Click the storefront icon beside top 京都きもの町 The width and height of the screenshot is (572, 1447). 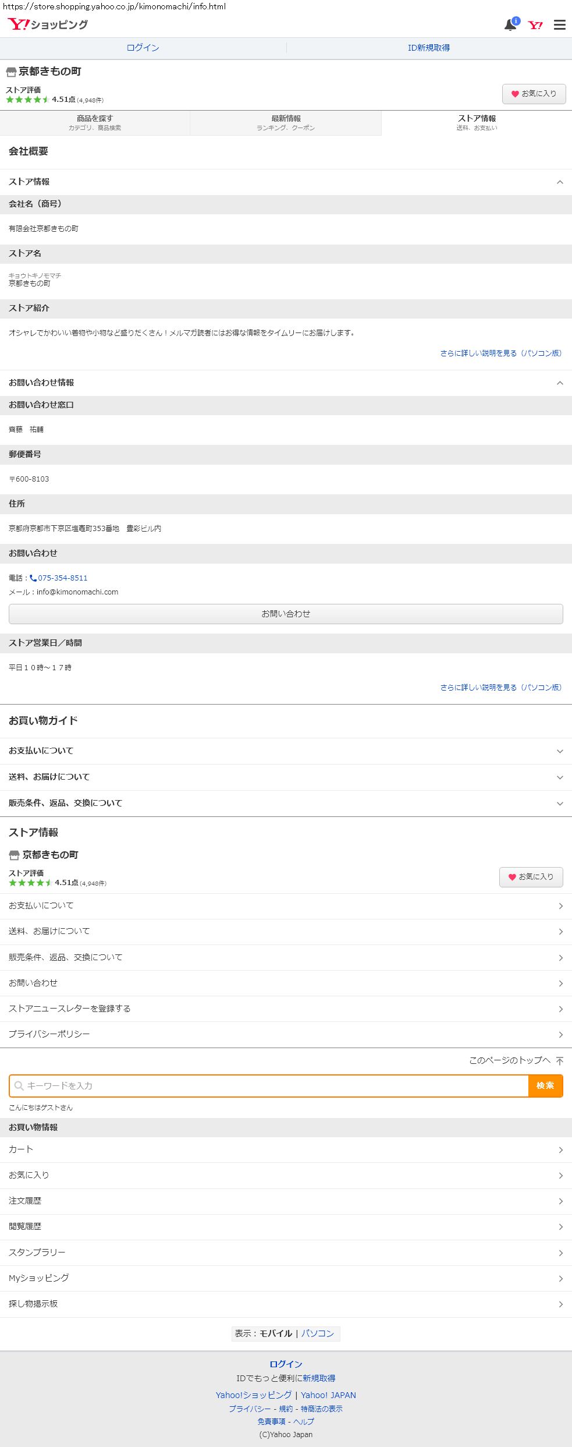click(11, 72)
